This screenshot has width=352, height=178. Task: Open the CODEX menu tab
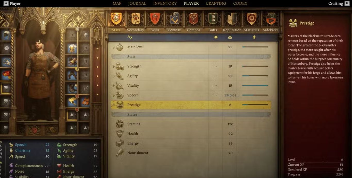click(x=240, y=3)
